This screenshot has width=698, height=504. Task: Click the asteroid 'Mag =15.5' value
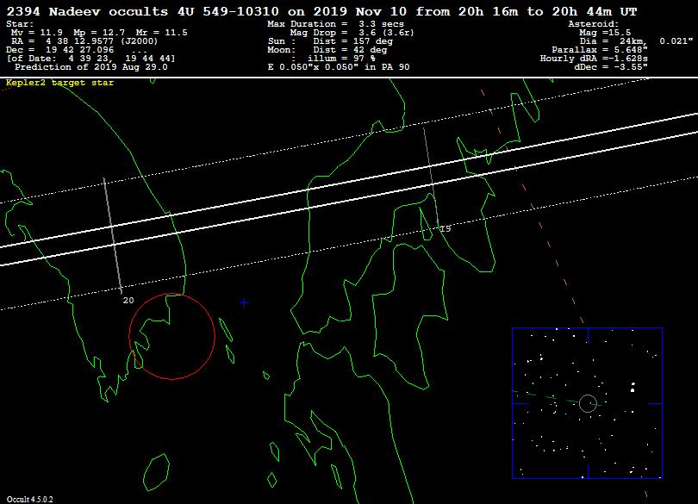(x=605, y=33)
